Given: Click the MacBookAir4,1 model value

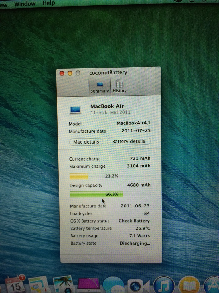Looking at the screenshot, I should (133, 123).
